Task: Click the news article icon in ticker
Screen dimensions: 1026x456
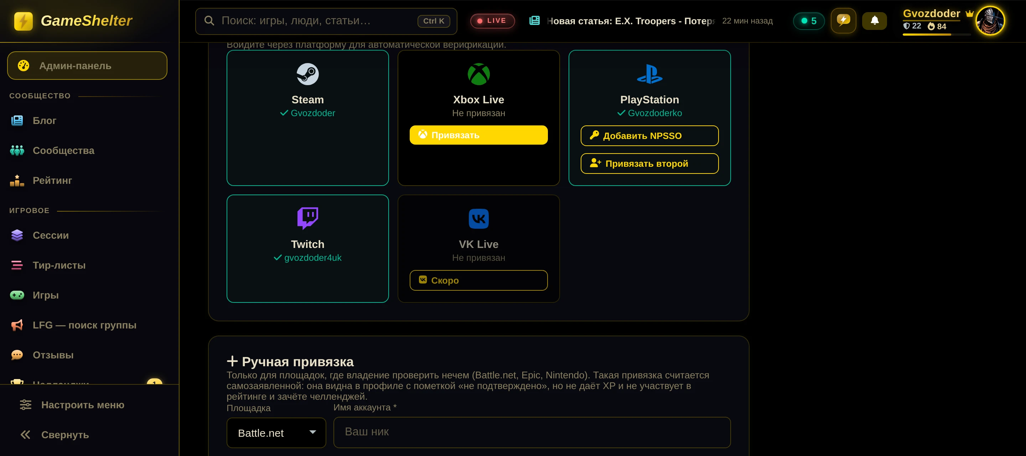Action: [534, 20]
